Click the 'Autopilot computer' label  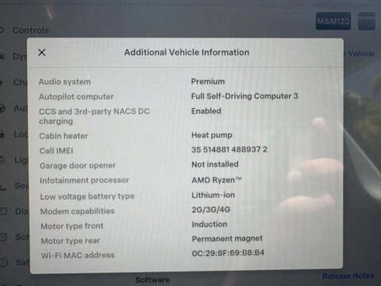click(x=76, y=97)
